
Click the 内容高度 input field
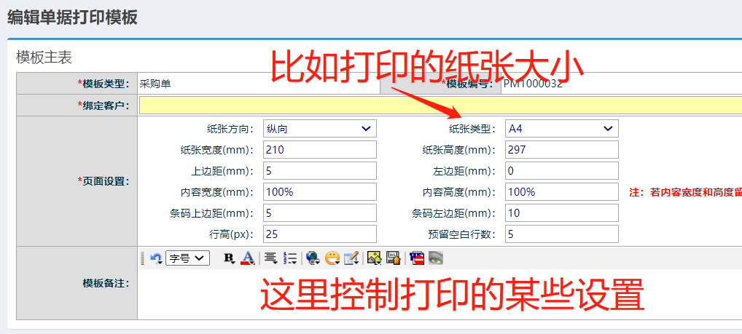[x=562, y=192]
